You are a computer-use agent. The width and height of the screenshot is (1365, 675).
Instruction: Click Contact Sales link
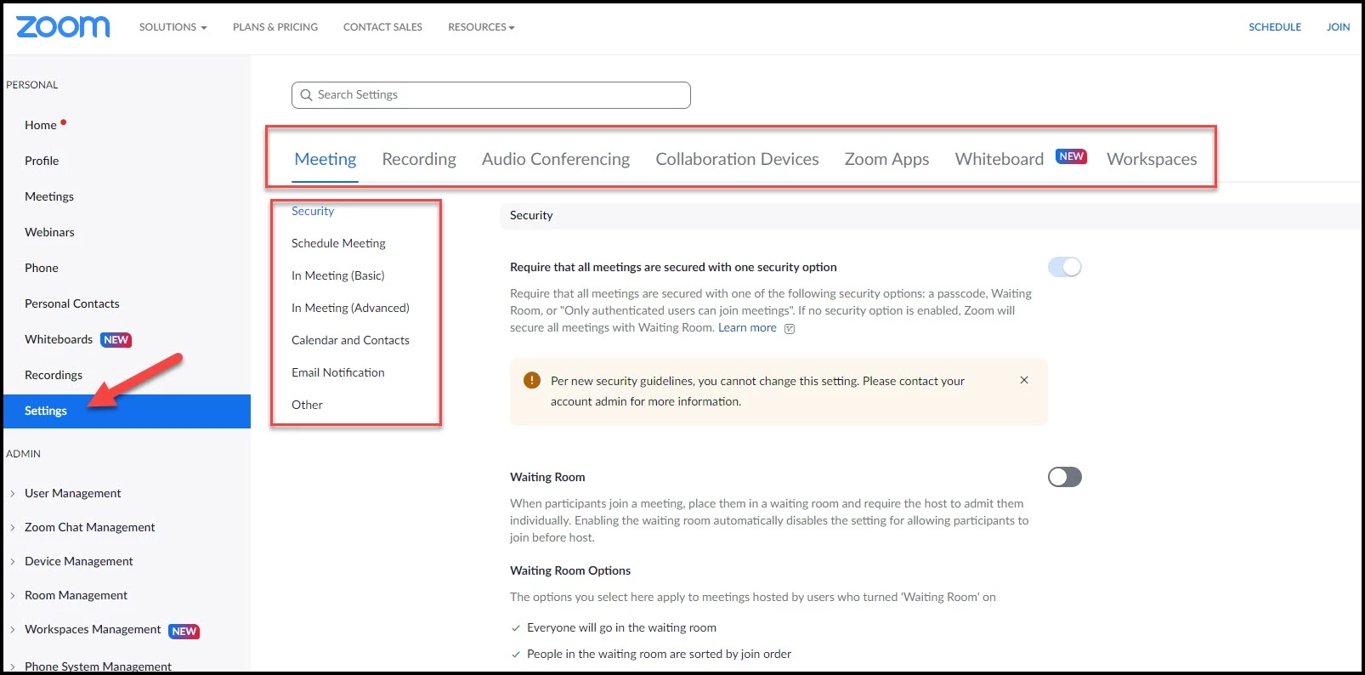382,27
